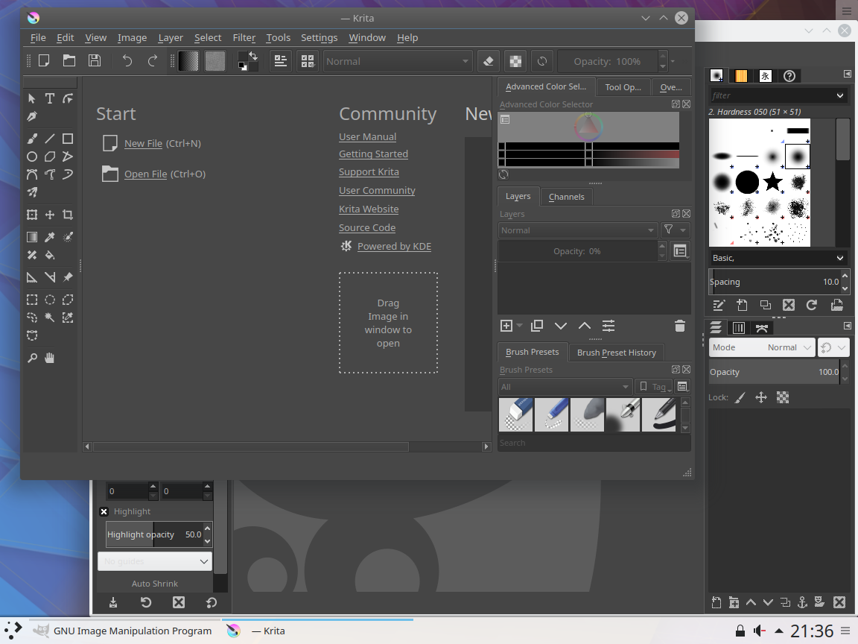Click the volume icon in system tray
Screen dimensions: 858x644
click(759, 631)
